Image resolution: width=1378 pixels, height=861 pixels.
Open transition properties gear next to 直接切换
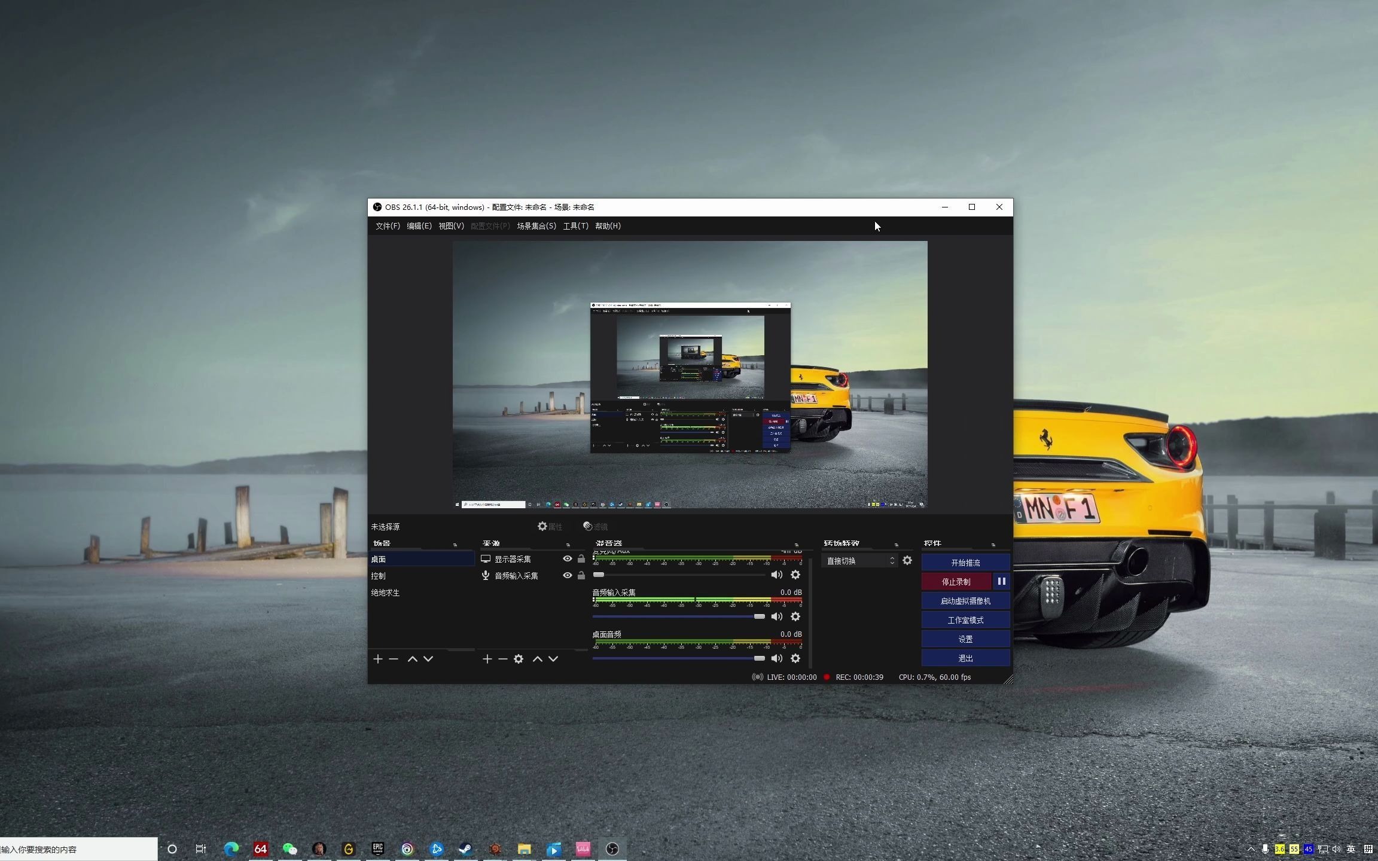pos(907,561)
